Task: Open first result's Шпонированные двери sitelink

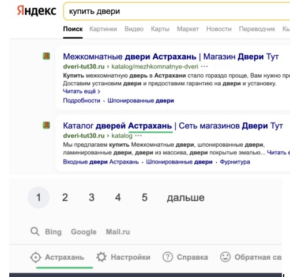Action: [141, 101]
